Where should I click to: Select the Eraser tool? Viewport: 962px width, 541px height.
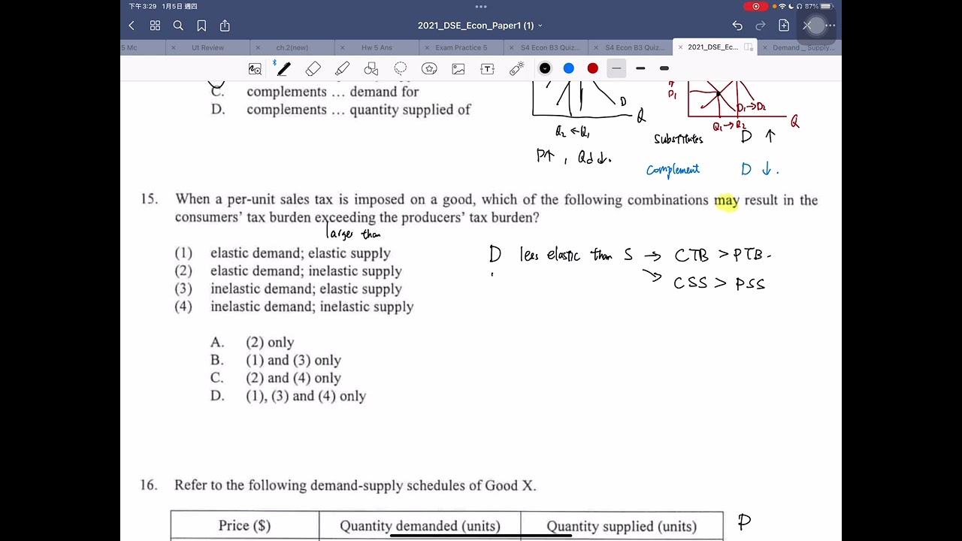pyautogui.click(x=313, y=68)
